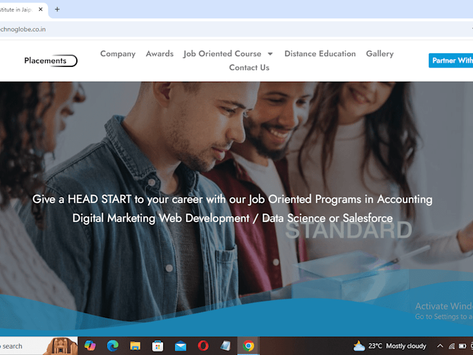Click the Partner With button
Viewport: 473px width, 355px height.
pyautogui.click(x=451, y=60)
